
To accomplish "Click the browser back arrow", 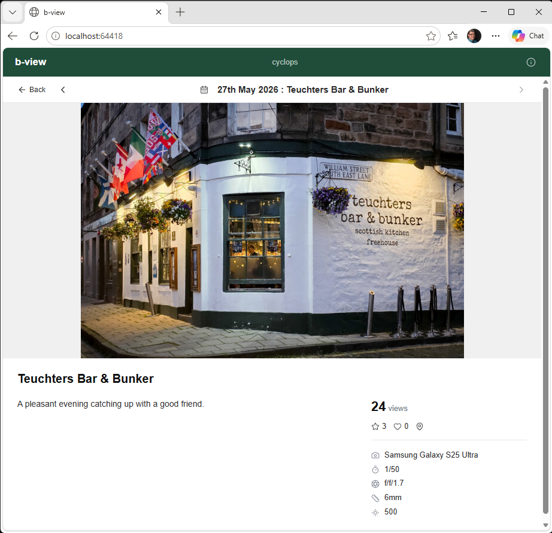I will [13, 36].
